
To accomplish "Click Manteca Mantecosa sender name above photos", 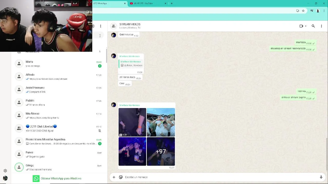I will tap(129, 105).
